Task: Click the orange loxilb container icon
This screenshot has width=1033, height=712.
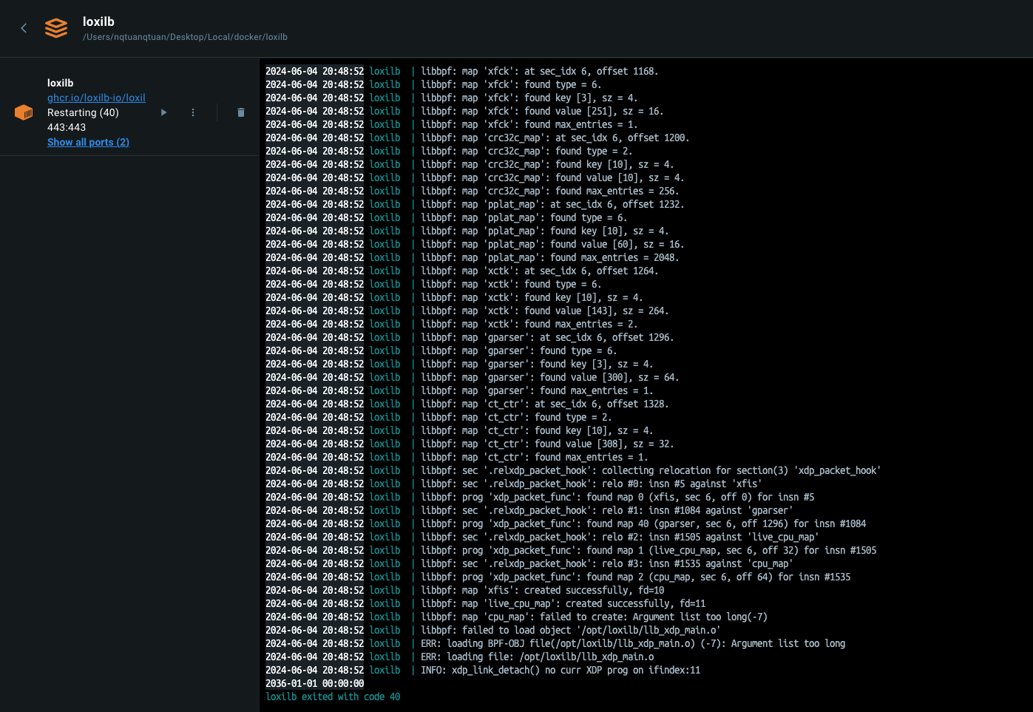Action: click(x=24, y=112)
